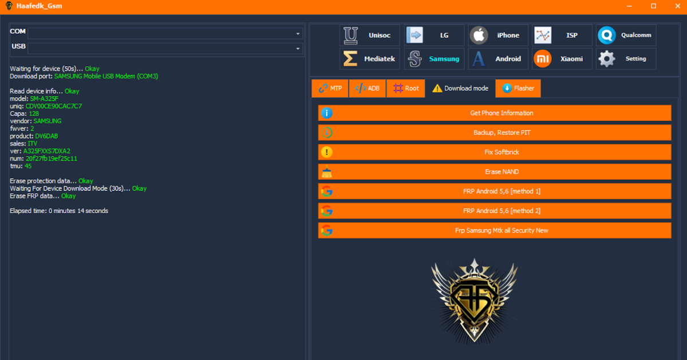Select the Qualcomm module icon

click(x=606, y=35)
